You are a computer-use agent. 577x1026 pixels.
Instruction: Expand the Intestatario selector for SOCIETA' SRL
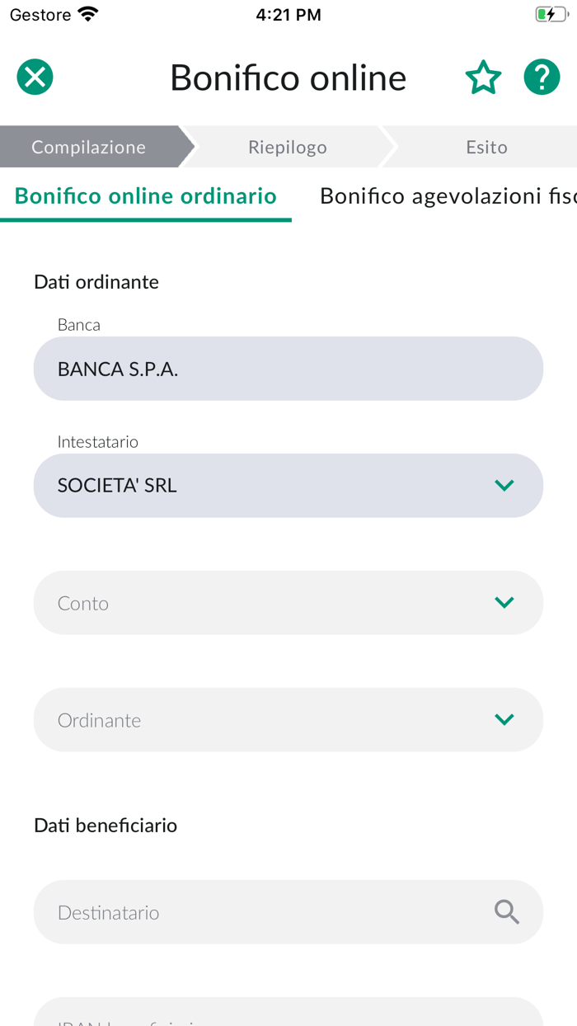(504, 485)
